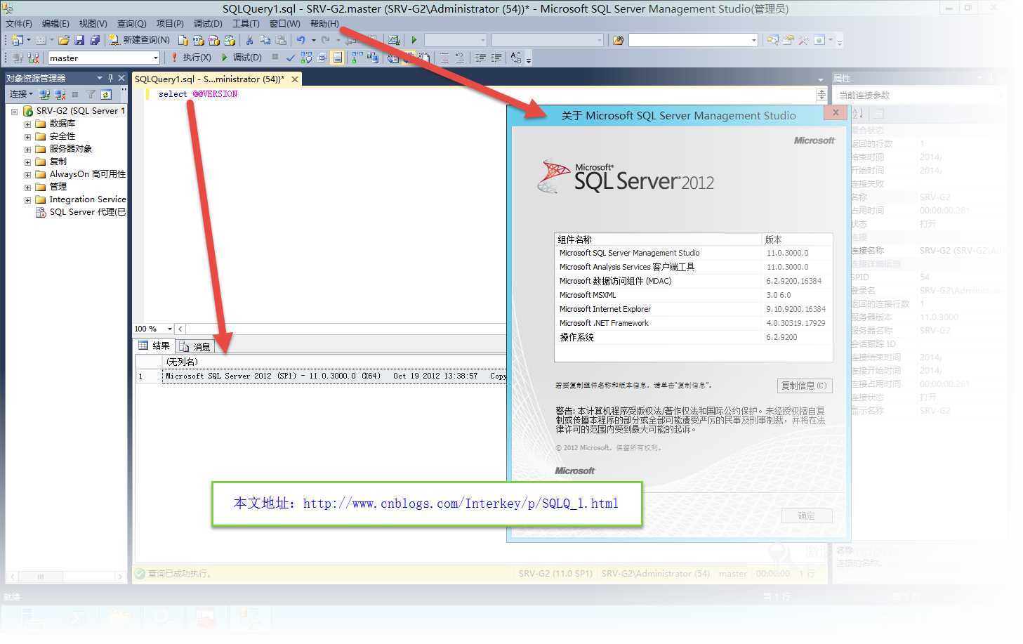Click the Object Explorer disconnect icon
The image size is (1023, 644).
tap(60, 94)
